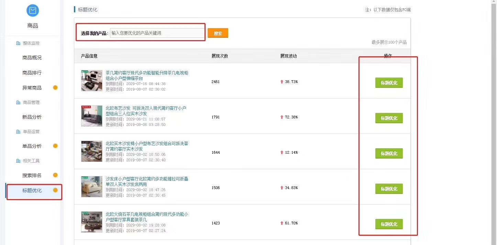Click the 标题优化 page heading
497x245 pixels.
point(88,10)
